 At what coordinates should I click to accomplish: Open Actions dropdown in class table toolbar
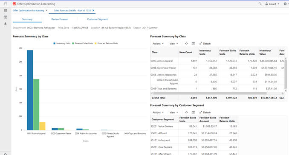pos(158,44)
